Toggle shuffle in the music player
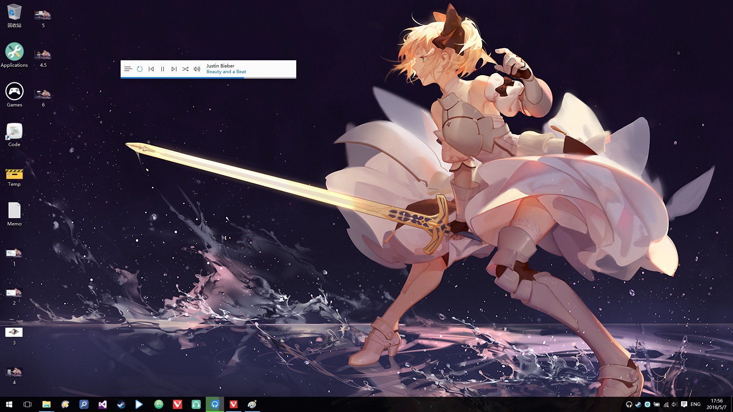The width and height of the screenshot is (733, 412). [x=186, y=69]
